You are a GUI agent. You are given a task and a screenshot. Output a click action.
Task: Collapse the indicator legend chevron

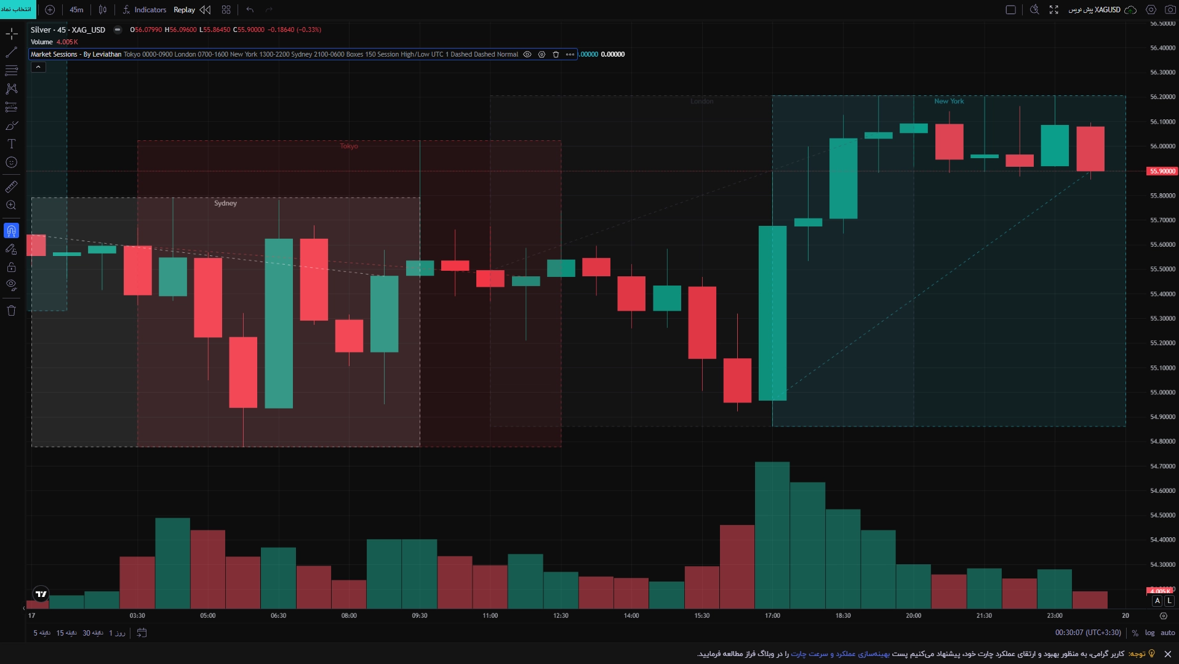pyautogui.click(x=38, y=66)
